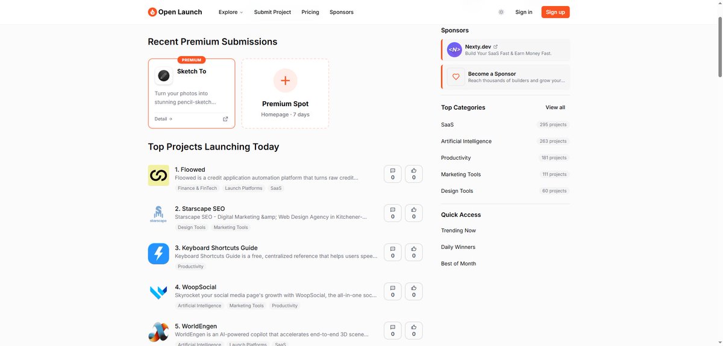Open comments for Keyboard Shortcuts Guide

pyautogui.click(x=393, y=252)
